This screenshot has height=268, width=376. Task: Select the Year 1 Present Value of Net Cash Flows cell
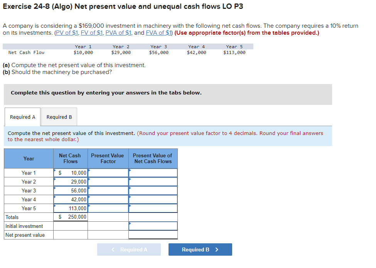(x=153, y=173)
